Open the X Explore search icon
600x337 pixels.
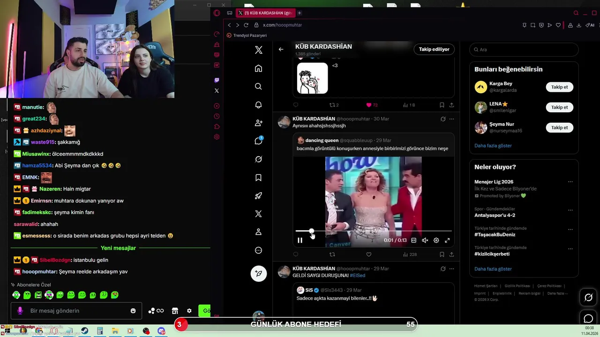pyautogui.click(x=258, y=87)
